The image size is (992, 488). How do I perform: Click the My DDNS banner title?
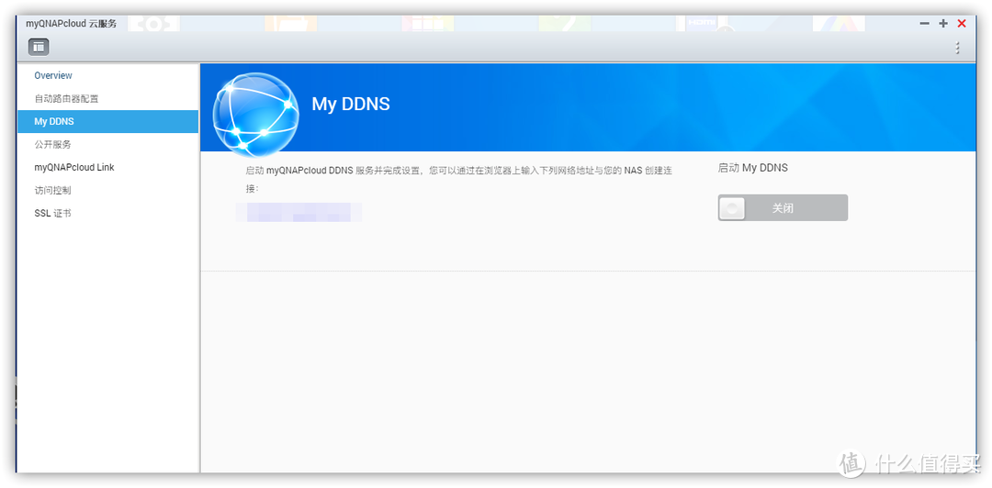point(351,105)
